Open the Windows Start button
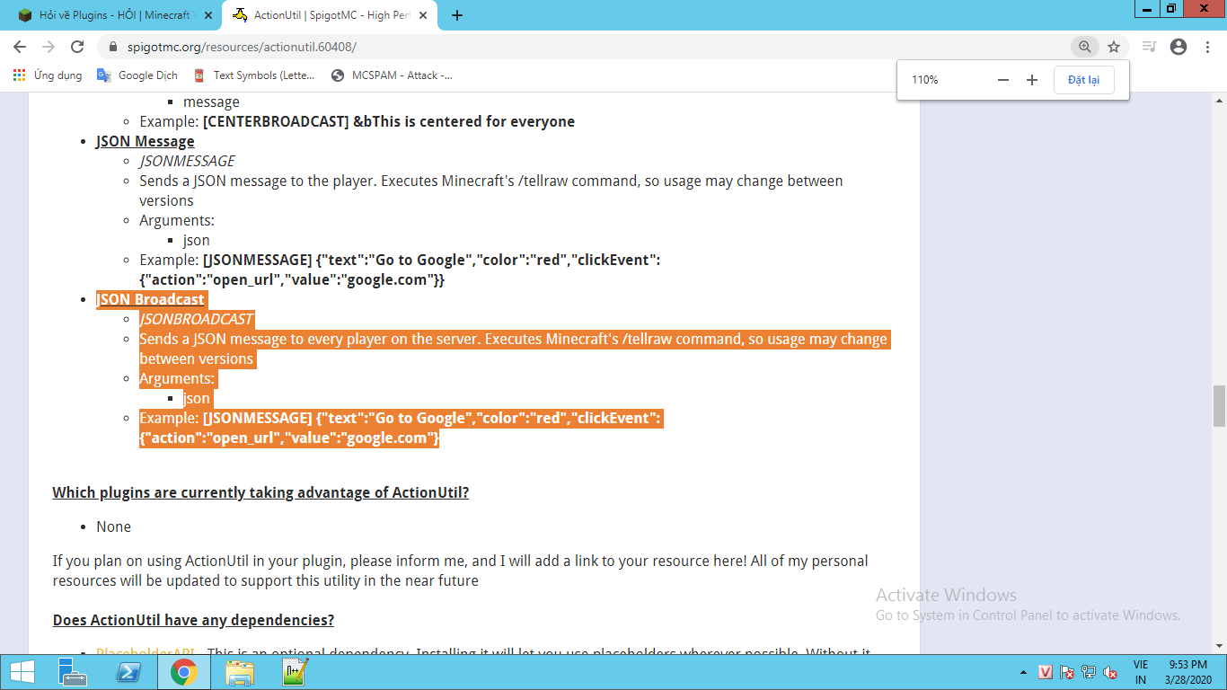This screenshot has height=690, width=1227. pos(22,672)
